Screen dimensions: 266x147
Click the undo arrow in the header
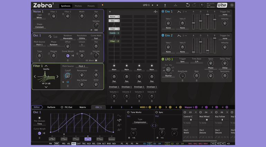pyautogui.click(x=188, y=5)
